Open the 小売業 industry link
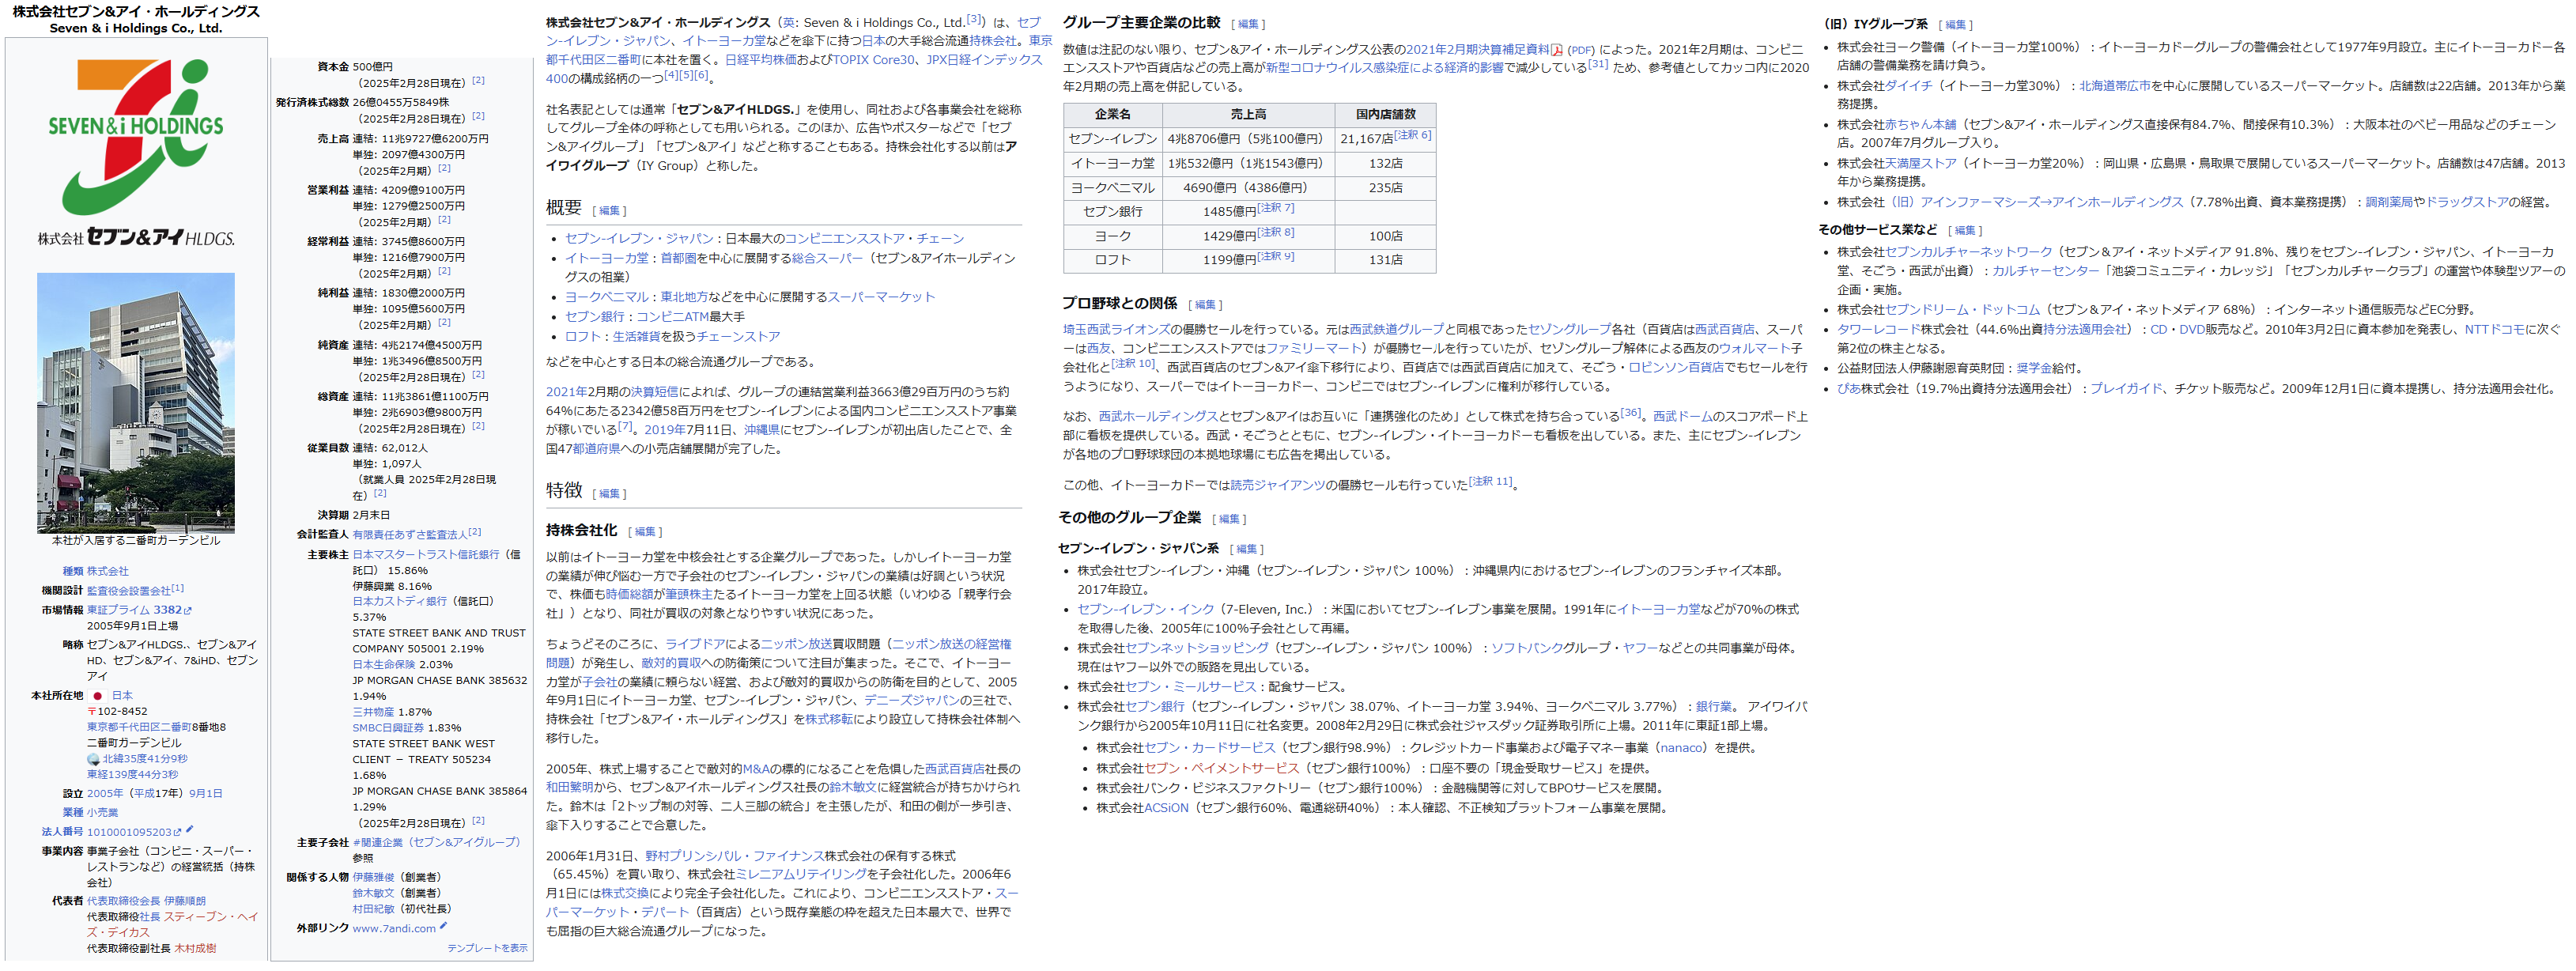 (102, 813)
